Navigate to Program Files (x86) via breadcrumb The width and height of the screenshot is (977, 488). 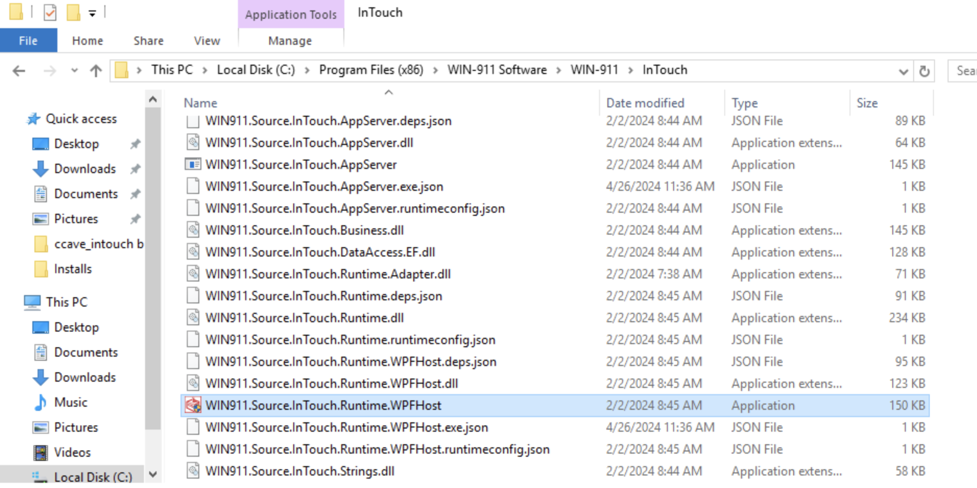click(371, 69)
